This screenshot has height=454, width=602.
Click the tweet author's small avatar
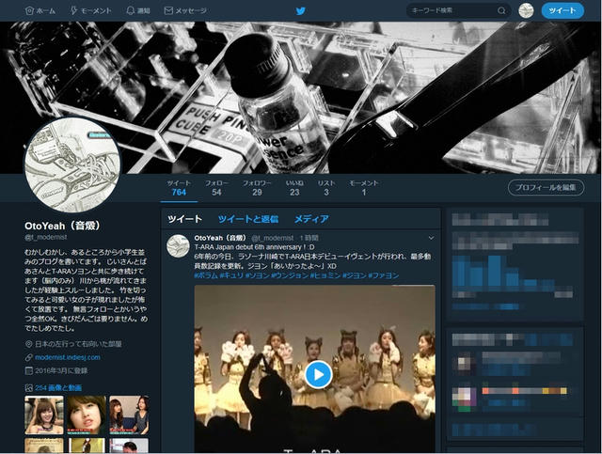(x=178, y=246)
